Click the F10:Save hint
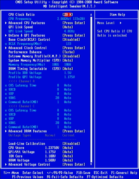This screenshot has height=179, width=139. [x=83, y=173]
